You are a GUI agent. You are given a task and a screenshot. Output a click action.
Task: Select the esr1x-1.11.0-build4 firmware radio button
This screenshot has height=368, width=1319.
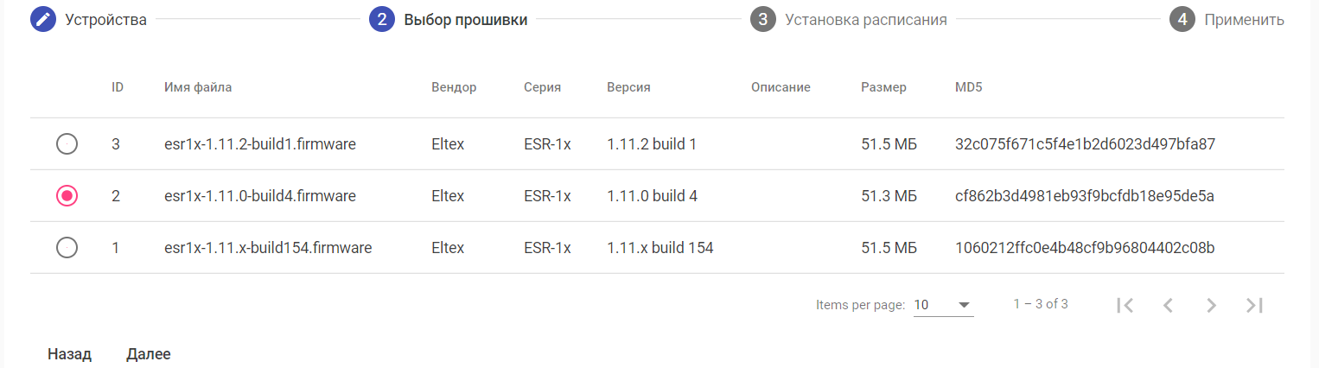point(67,196)
